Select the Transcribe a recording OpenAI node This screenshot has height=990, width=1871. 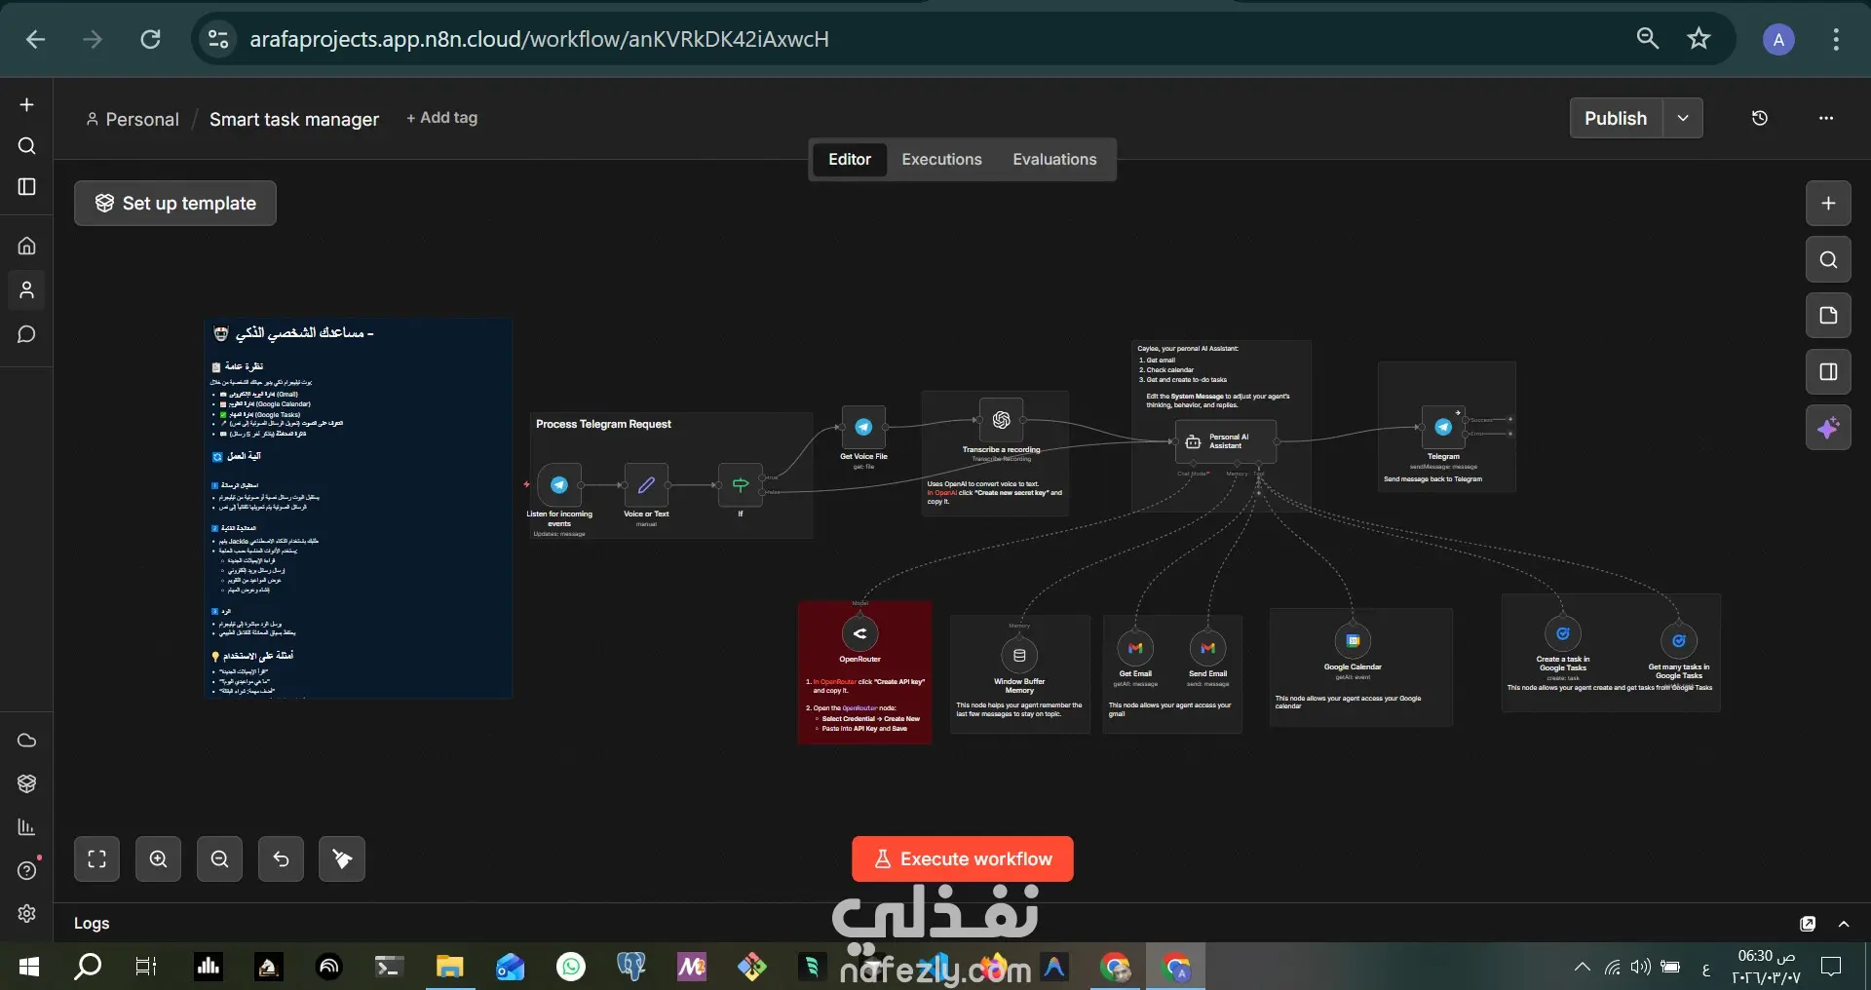1001,420
